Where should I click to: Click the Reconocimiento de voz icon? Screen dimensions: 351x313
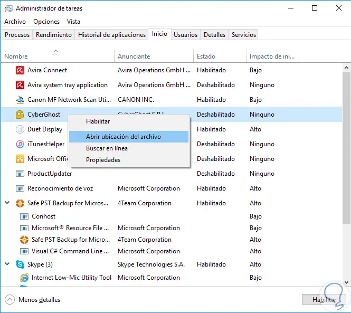(20, 188)
